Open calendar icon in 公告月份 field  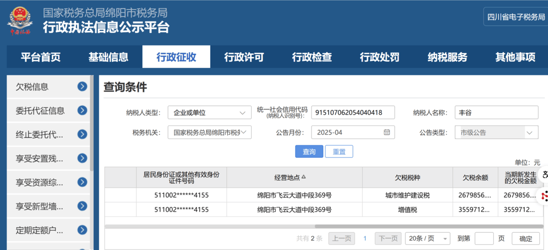(x=387, y=132)
